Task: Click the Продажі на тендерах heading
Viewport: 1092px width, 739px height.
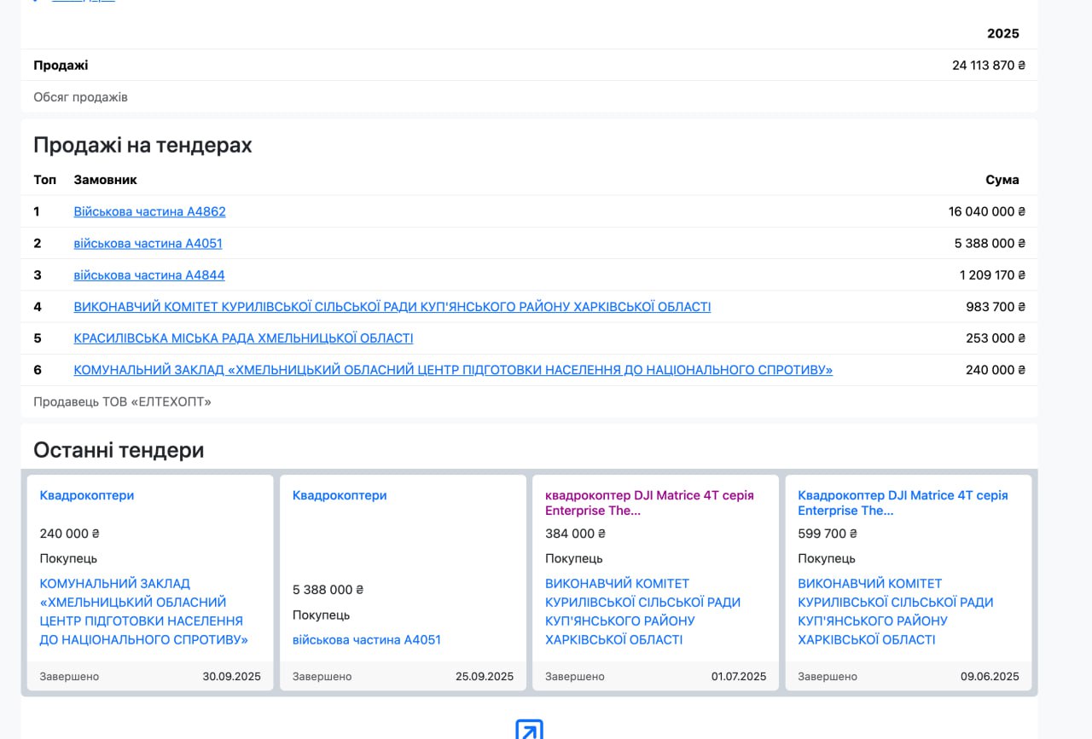Action: click(x=142, y=145)
